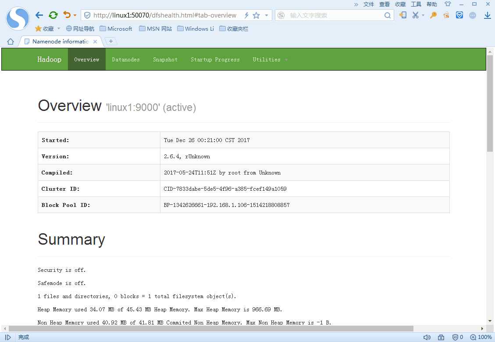Viewport: 495px width, 342px height.
Task: Click the search engine S icon
Action: 281,15
